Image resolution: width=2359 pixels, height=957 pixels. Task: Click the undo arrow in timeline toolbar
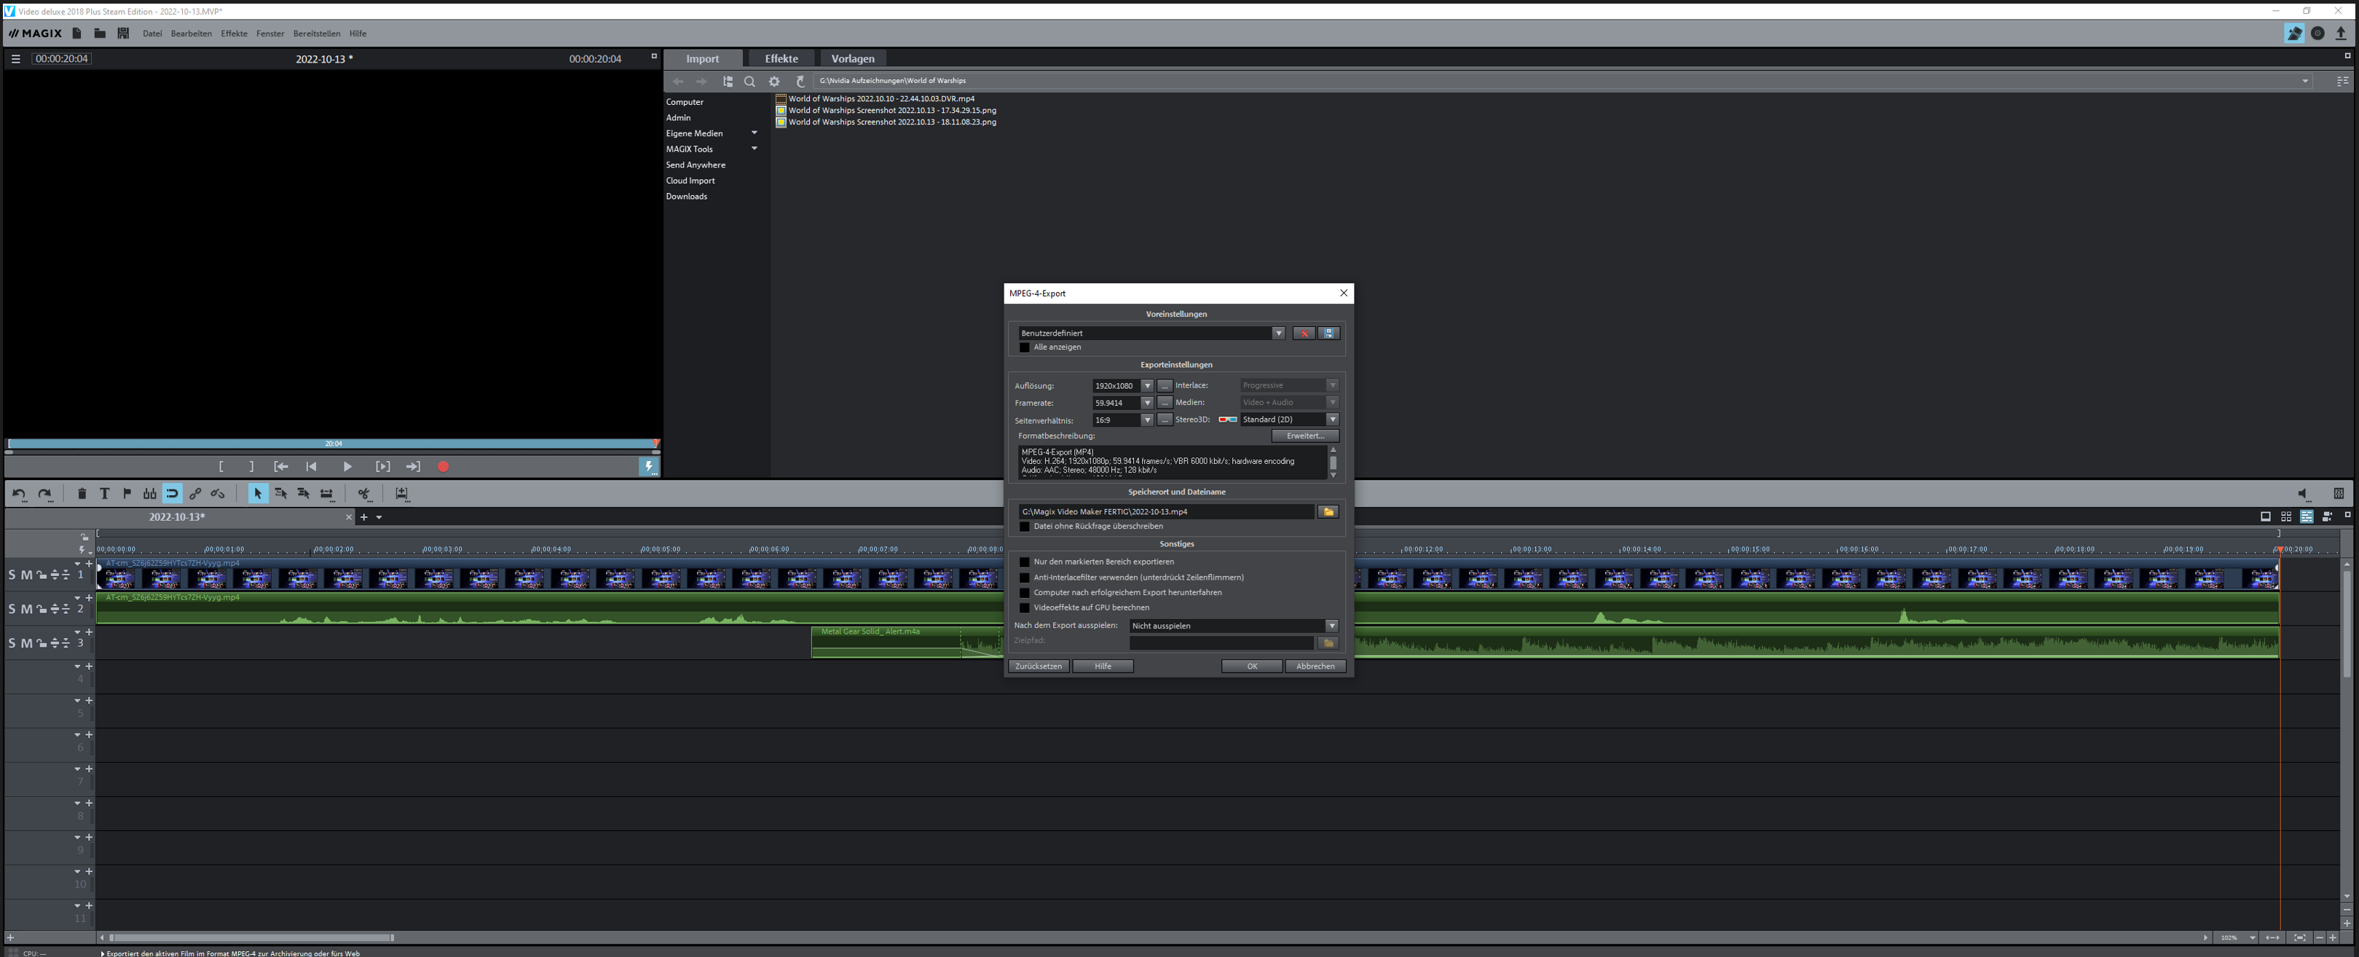pos(19,494)
